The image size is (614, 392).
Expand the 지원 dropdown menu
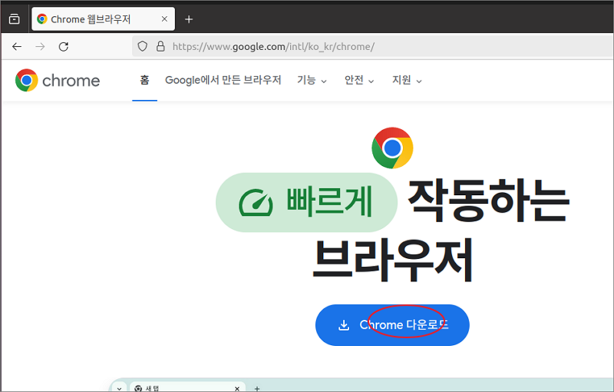(407, 80)
